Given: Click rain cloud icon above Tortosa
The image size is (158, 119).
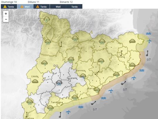Looking at the screenshot, I should click(x=30, y=102).
